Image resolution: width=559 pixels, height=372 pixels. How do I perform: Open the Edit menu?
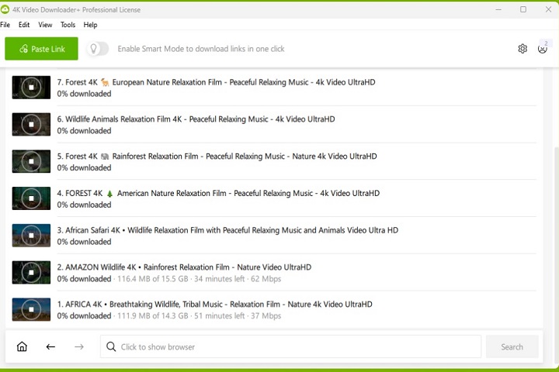coord(24,25)
